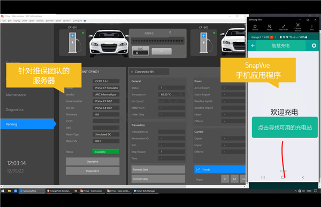Image resolution: width=321 pixels, height=207 pixels.
Task: Switch to Smart Bots Manager taskbar item
Action: tap(146, 191)
